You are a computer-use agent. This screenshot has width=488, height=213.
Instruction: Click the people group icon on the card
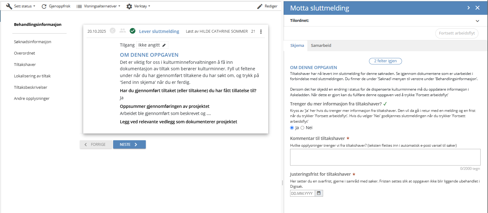(123, 31)
